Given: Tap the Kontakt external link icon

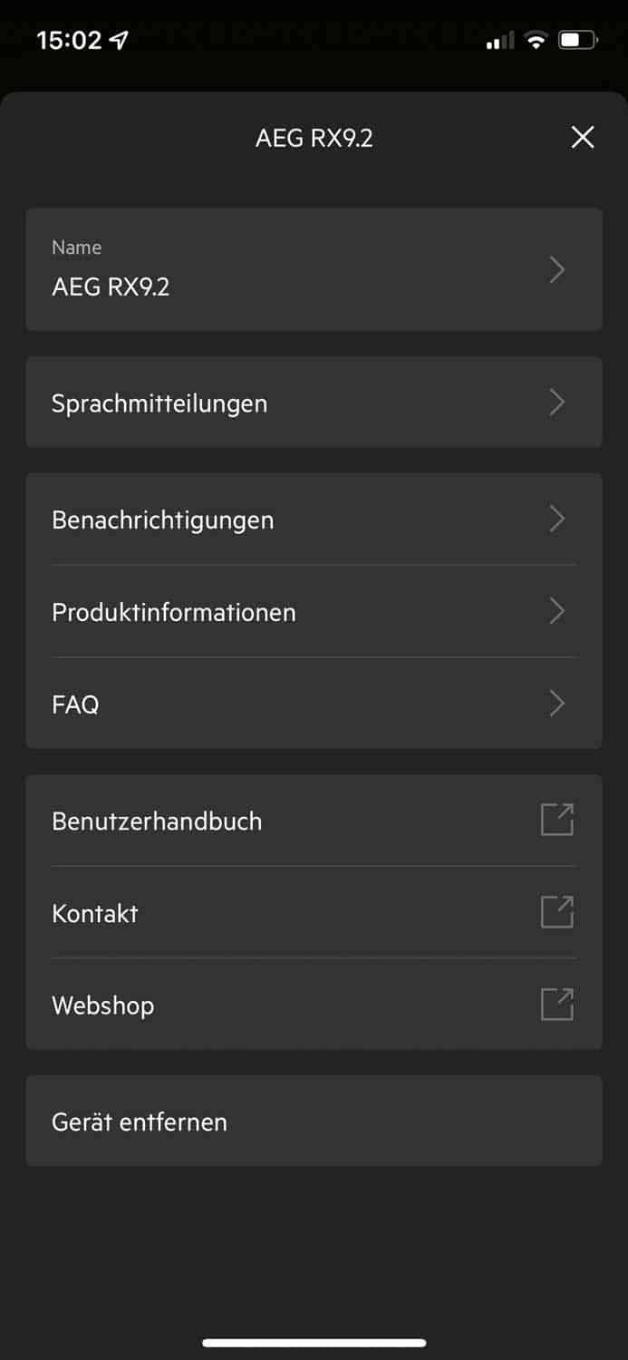Looking at the screenshot, I should point(557,912).
